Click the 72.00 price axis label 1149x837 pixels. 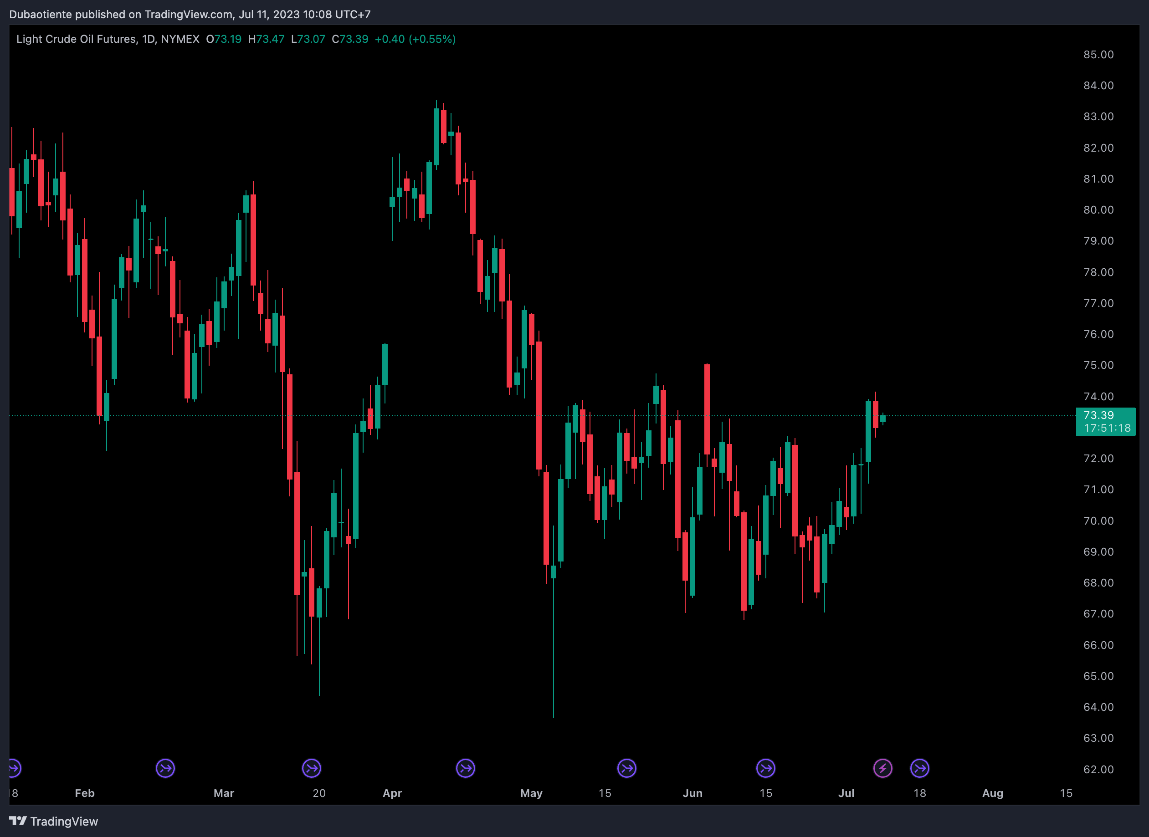click(1098, 459)
